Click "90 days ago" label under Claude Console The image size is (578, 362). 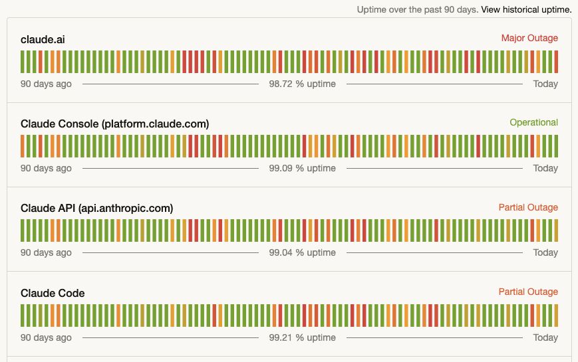click(x=46, y=168)
